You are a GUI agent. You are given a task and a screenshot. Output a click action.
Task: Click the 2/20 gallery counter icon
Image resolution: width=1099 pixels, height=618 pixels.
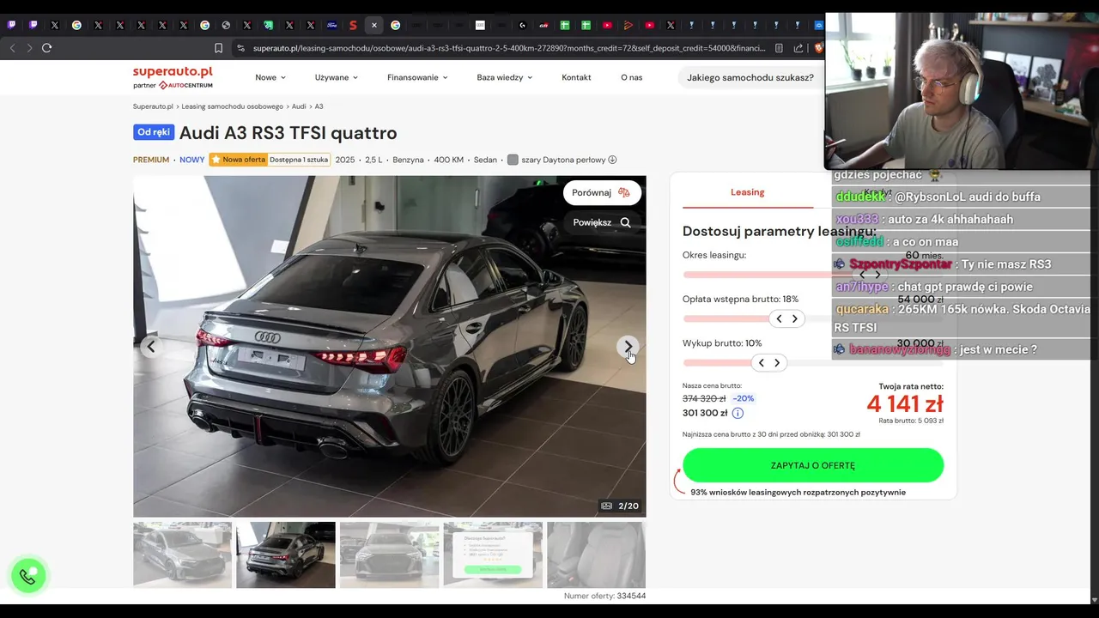pyautogui.click(x=607, y=506)
